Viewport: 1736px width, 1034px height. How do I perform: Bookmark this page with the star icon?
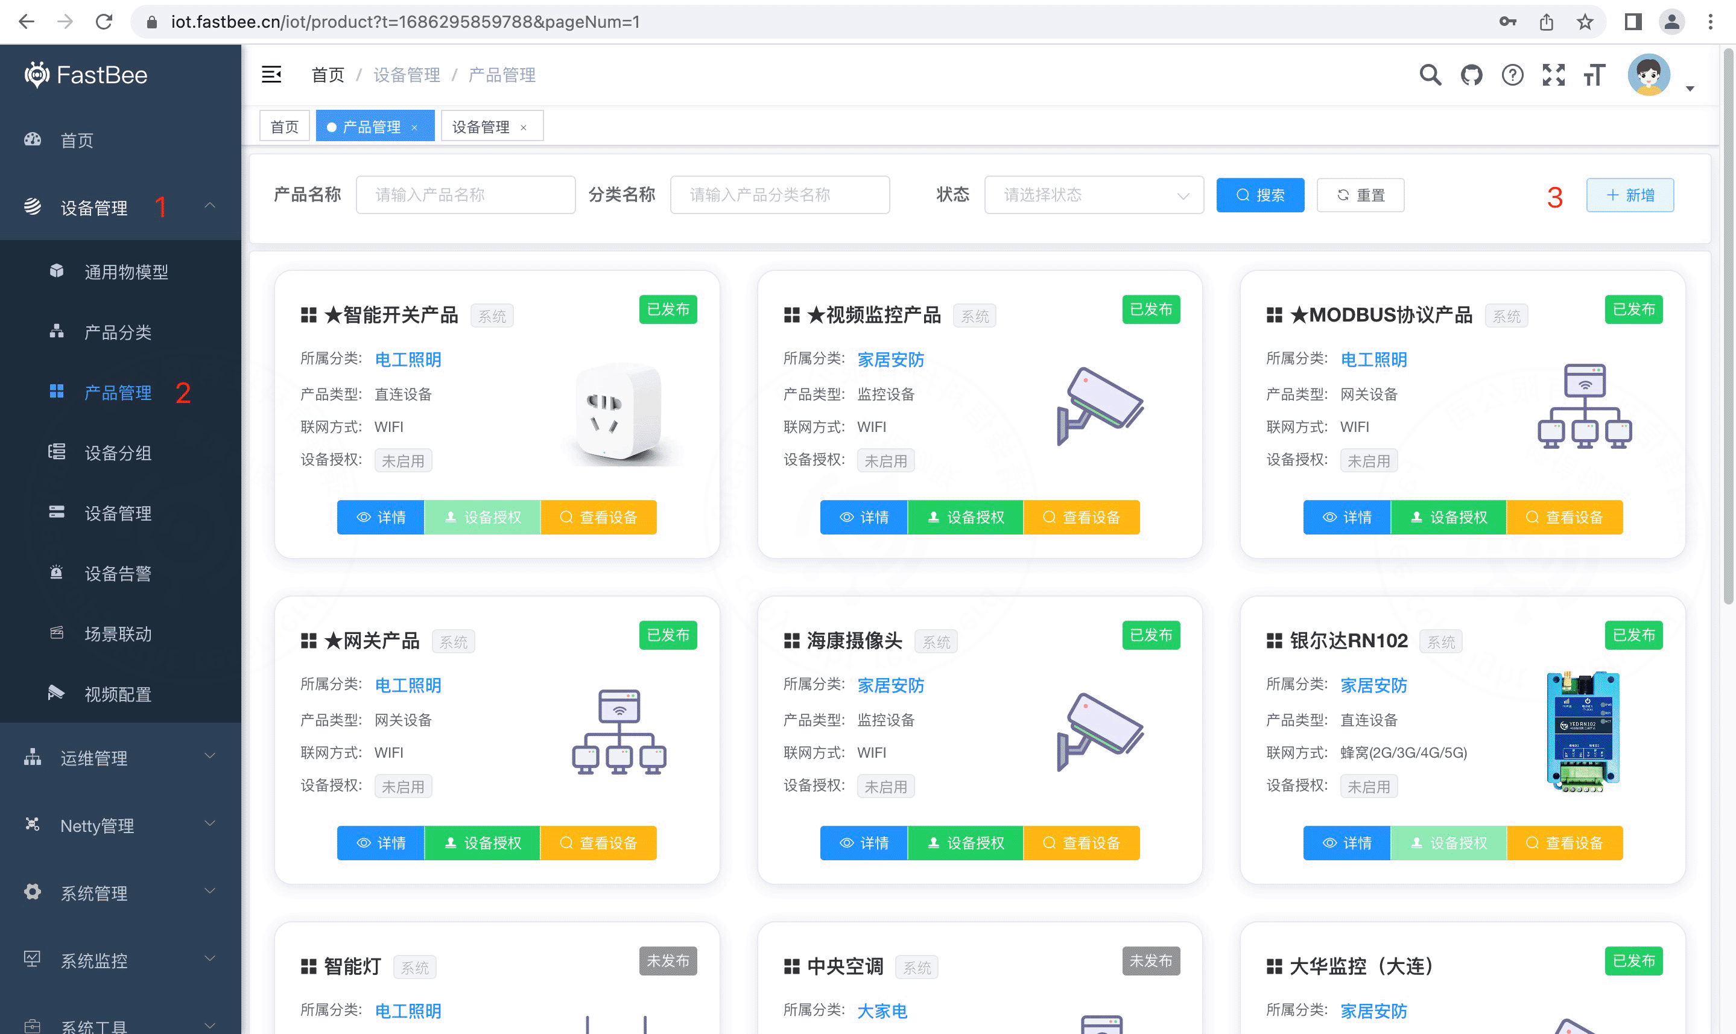1585,22
